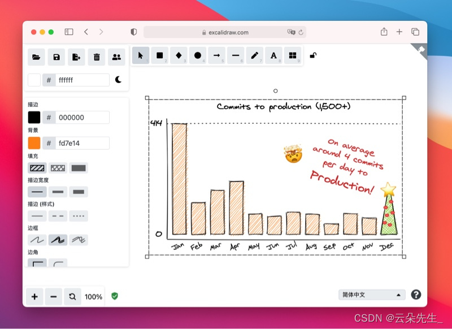The height and width of the screenshot is (329, 452).
Task: Click the translate icon in address bar
Action: 291,32
